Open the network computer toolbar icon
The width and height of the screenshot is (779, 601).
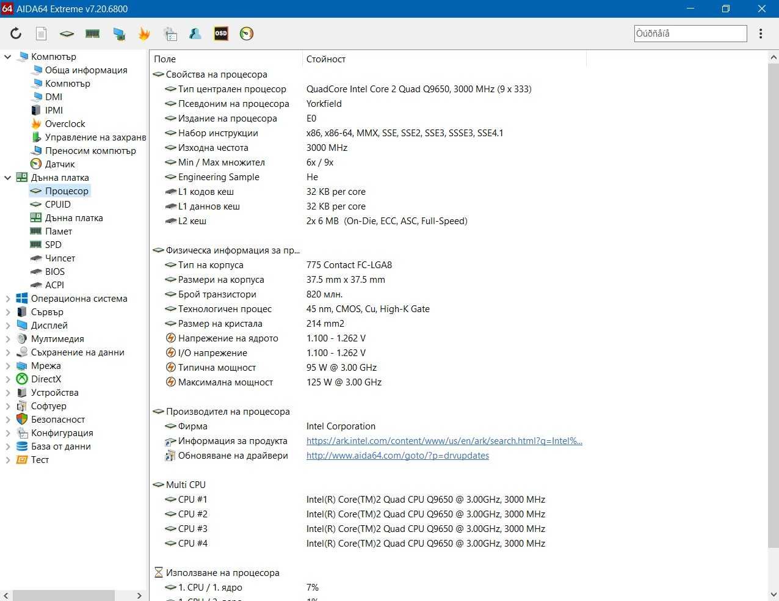click(x=119, y=34)
